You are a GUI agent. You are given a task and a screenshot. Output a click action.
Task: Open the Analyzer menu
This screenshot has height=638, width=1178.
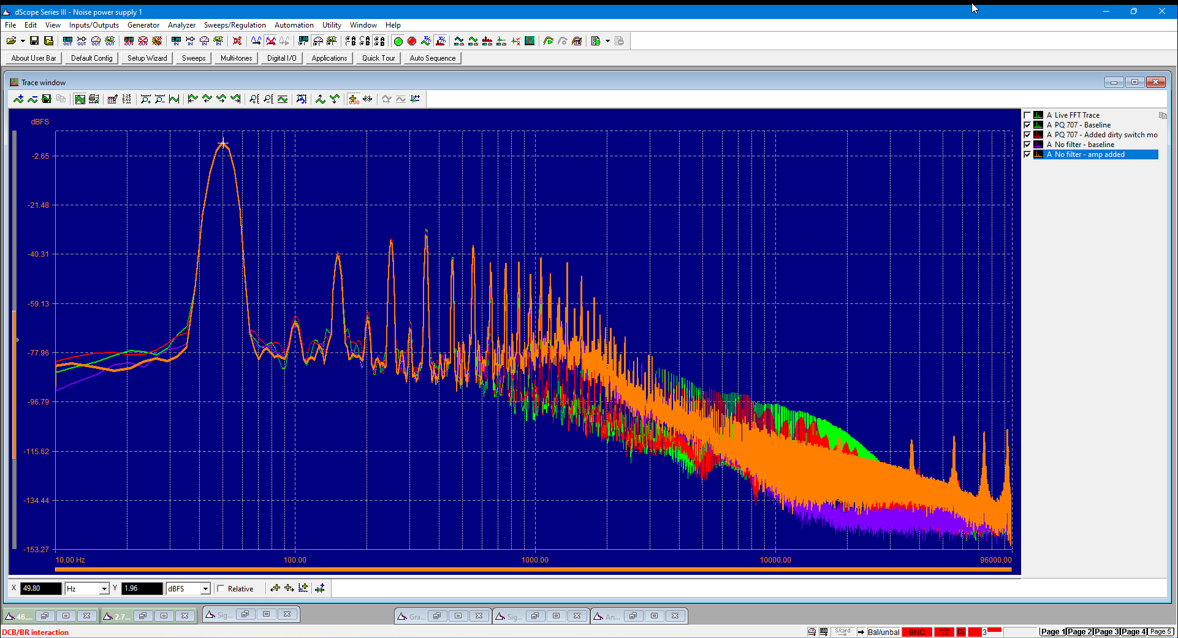181,25
